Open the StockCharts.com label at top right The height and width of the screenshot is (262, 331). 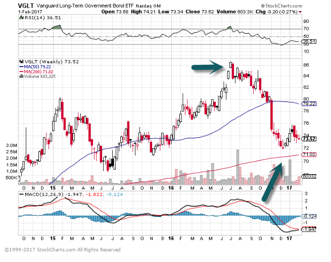pyautogui.click(x=281, y=6)
